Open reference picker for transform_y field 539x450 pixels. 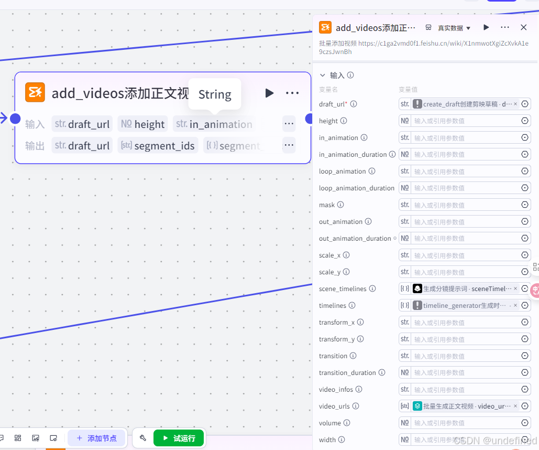click(x=525, y=339)
